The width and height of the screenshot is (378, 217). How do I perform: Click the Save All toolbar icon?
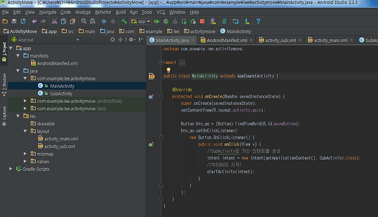click(14, 21)
